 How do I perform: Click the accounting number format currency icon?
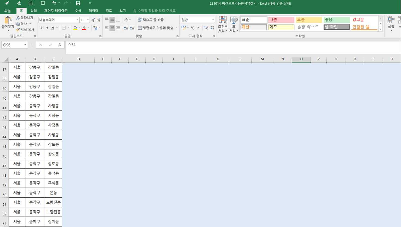click(183, 28)
